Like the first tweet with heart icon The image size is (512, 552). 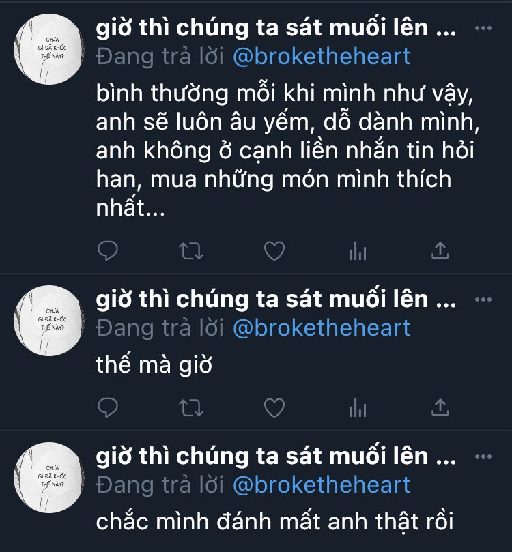[274, 250]
